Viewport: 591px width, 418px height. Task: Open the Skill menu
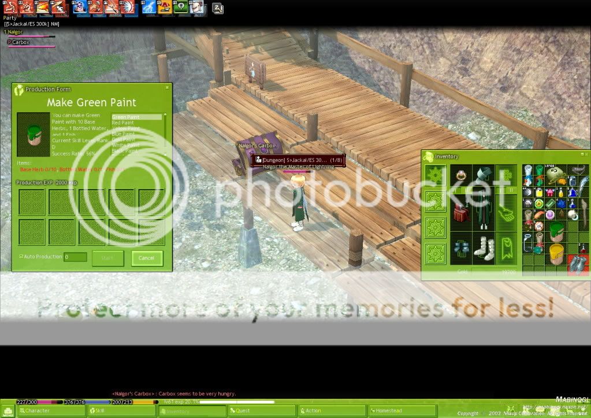[122, 410]
